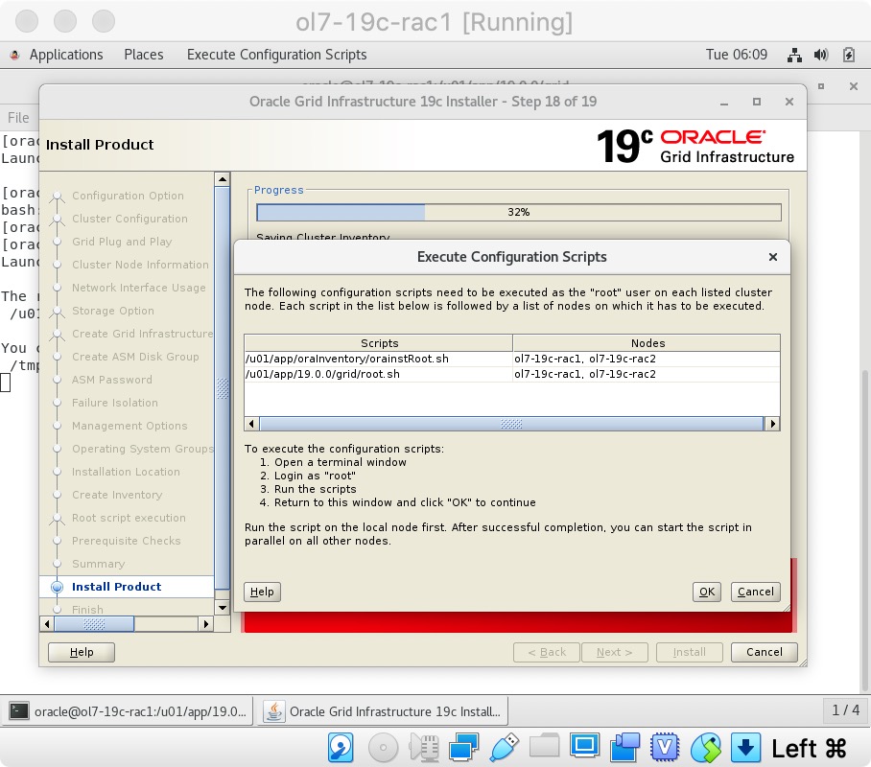Image resolution: width=871 pixels, height=767 pixels.
Task: Select Network Interface Usage step
Action: click(x=138, y=288)
